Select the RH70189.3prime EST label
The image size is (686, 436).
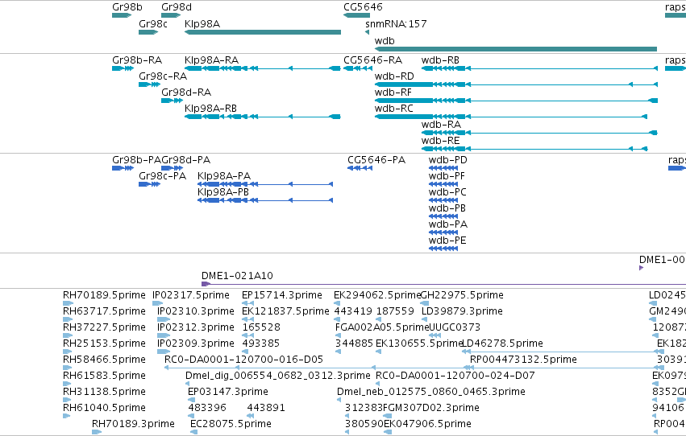tap(133, 424)
